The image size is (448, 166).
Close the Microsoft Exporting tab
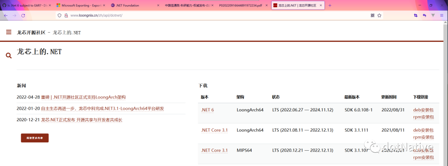pyautogui.click(x=104, y=5)
